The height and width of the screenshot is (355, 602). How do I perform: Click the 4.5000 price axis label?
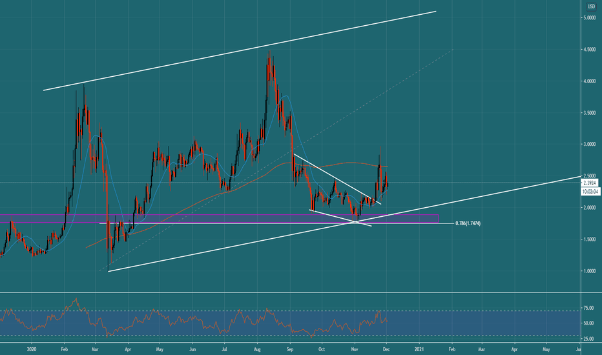click(x=590, y=50)
